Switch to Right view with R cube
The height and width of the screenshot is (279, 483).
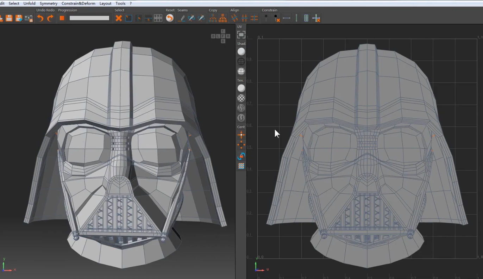228,36
